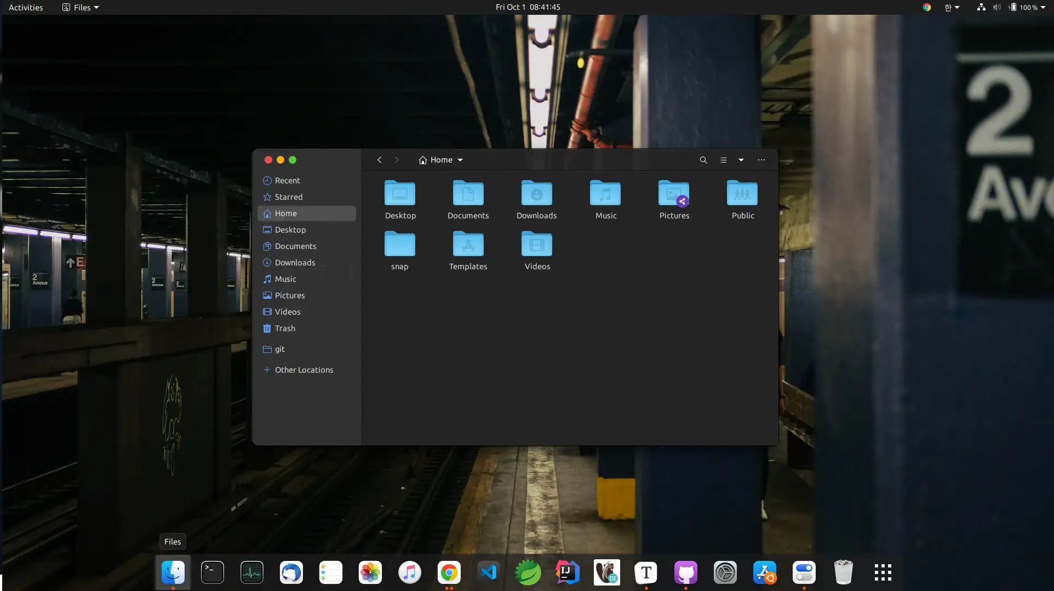Click Other Locations in sidebar
The image size is (1054, 591).
click(303, 370)
